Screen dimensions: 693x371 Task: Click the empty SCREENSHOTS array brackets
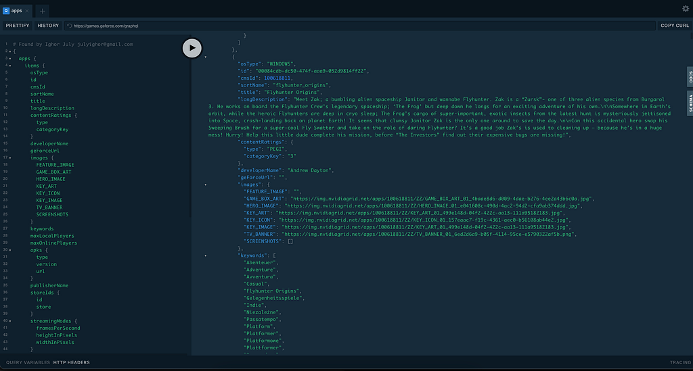tap(290, 241)
